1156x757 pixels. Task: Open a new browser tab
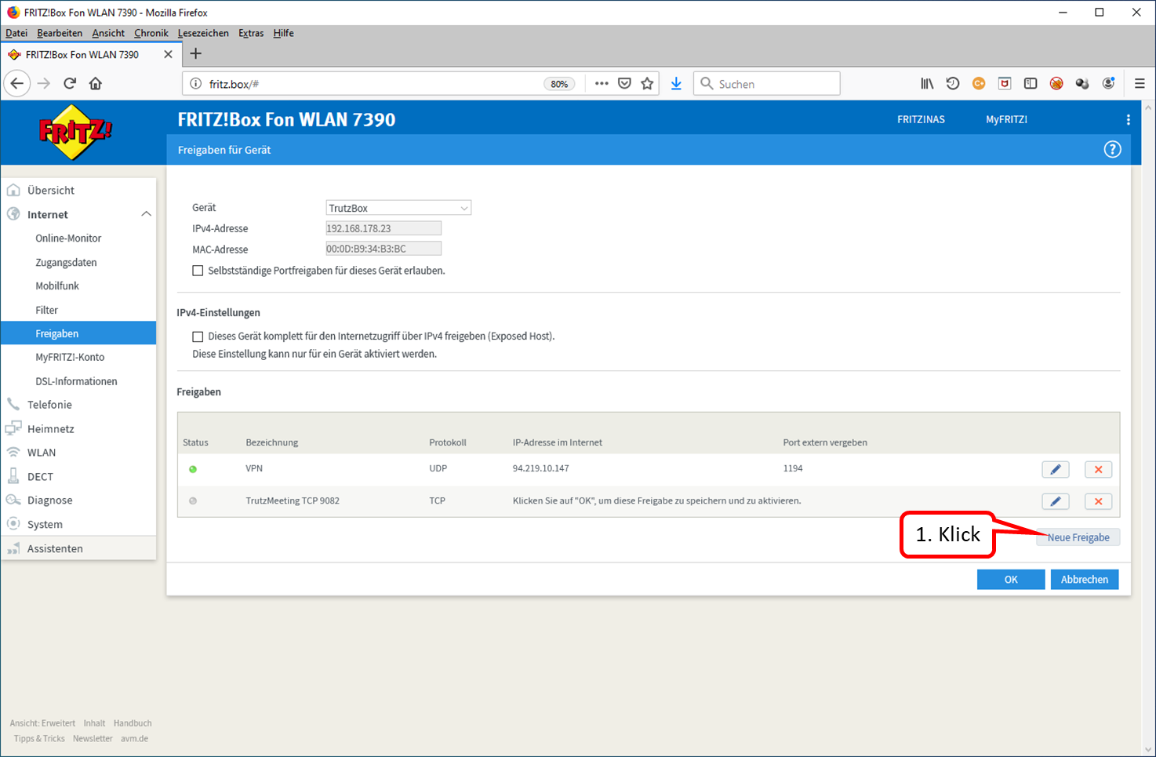196,53
